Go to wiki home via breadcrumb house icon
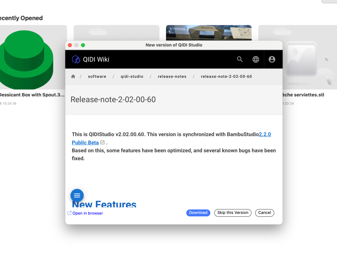 tap(73, 76)
